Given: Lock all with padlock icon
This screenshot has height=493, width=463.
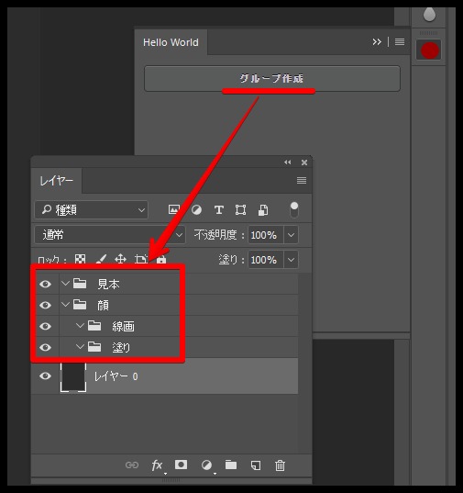Looking at the screenshot, I should point(161,260).
